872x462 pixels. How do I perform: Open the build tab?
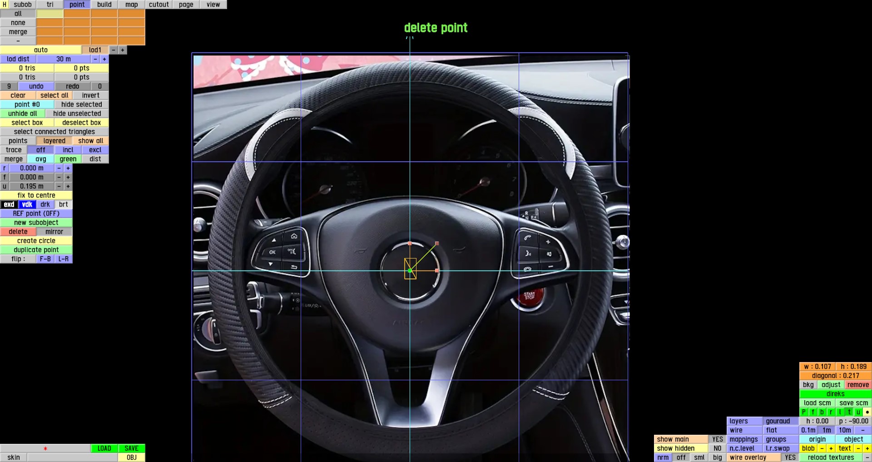(x=104, y=5)
